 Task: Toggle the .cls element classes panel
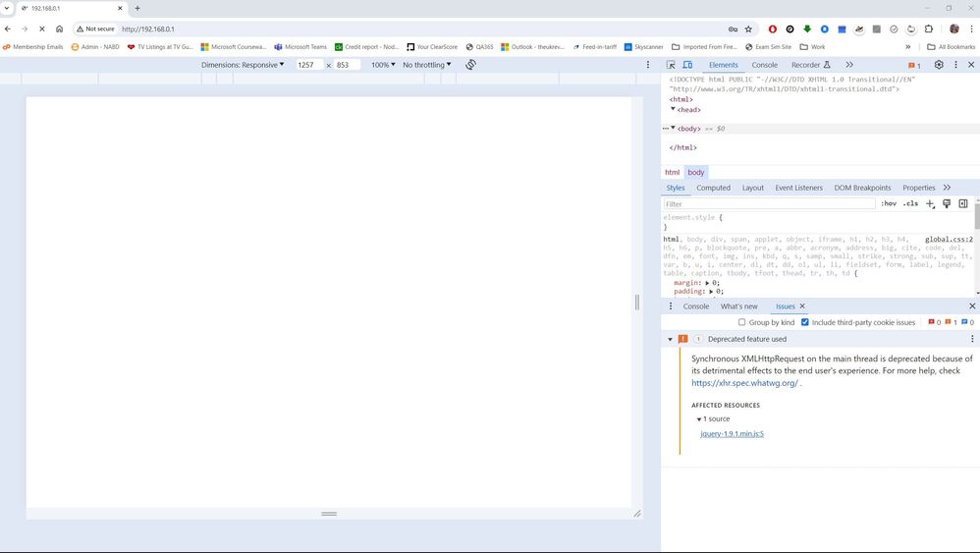[910, 203]
